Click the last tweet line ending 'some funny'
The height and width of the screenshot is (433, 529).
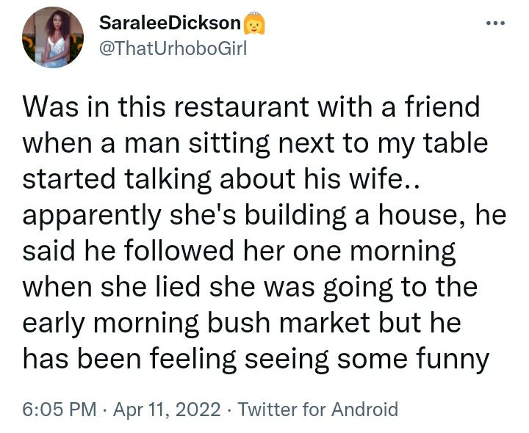pos(256,359)
